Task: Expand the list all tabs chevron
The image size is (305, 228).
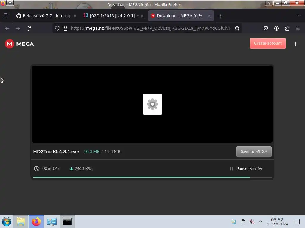Action: point(299,16)
